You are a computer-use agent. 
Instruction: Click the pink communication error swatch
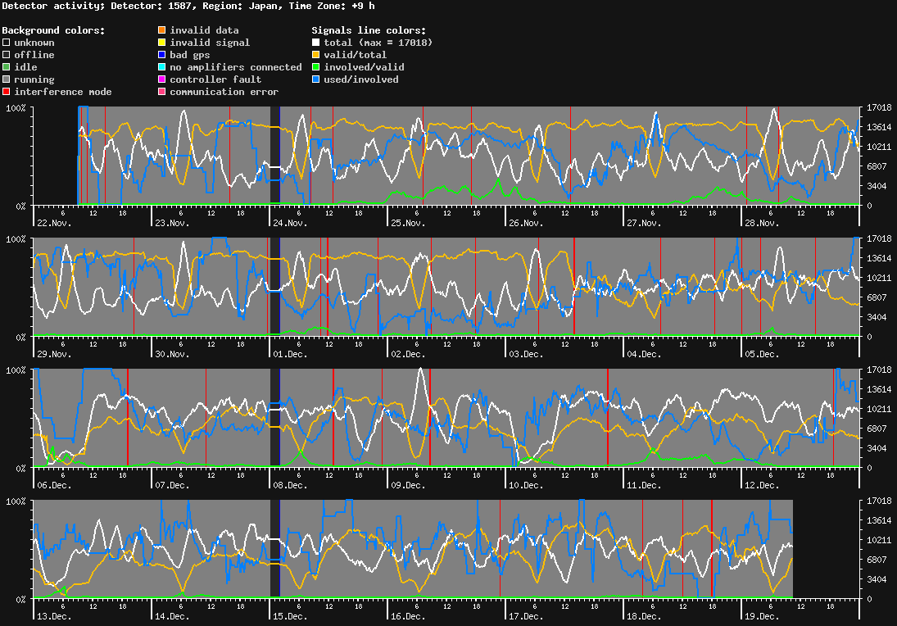click(x=162, y=92)
